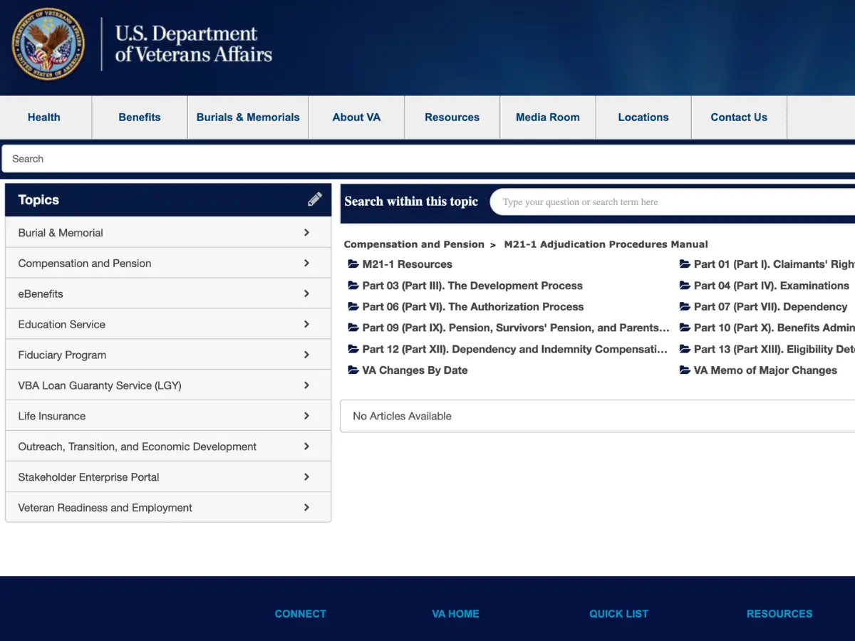Expand the eBenefits chevron
Image resolution: width=855 pixels, height=641 pixels.
[306, 293]
